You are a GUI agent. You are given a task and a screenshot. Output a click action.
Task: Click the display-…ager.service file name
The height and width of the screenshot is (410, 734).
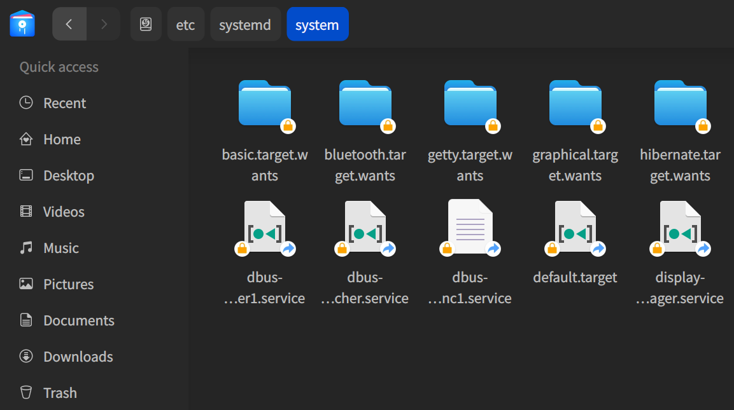[680, 287]
